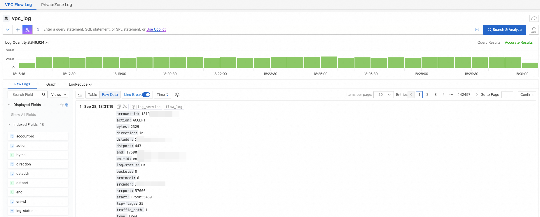Screen dimensions: 540x217
Task: Select the action indexed field
Action: tap(38, 146)
